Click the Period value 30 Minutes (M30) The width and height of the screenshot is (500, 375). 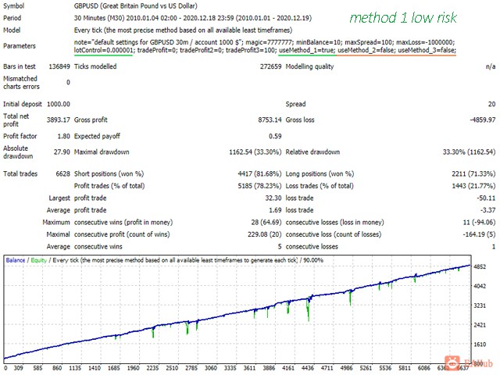99,18
